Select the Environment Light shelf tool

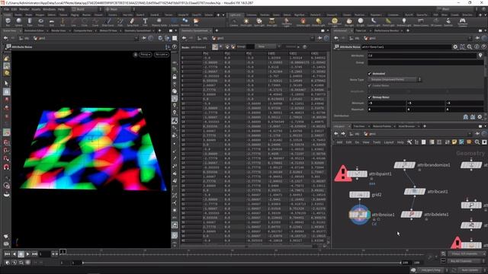point(335,22)
